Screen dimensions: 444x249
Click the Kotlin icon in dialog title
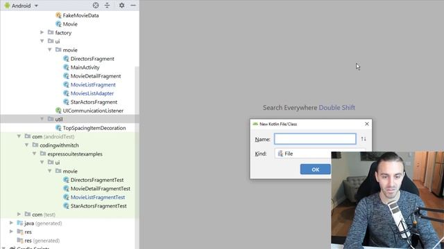(x=255, y=124)
